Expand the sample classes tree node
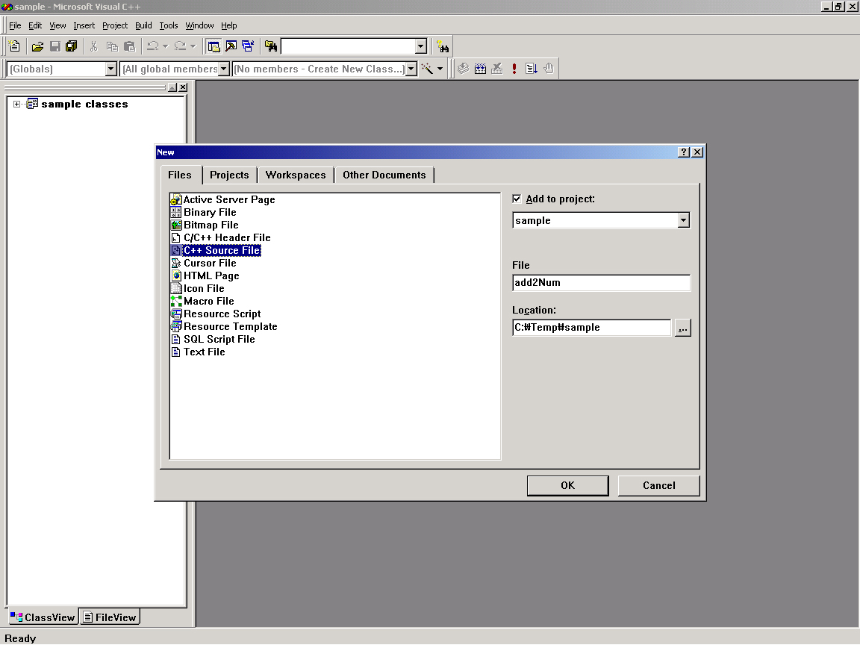Image resolution: width=860 pixels, height=645 pixels. (17, 105)
